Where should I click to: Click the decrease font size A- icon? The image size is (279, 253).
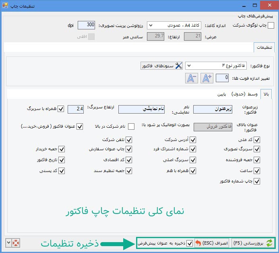pyautogui.click(x=191, y=78)
